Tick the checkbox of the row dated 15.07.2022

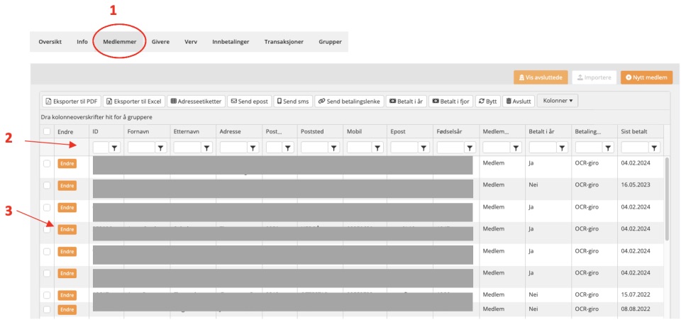(x=47, y=295)
